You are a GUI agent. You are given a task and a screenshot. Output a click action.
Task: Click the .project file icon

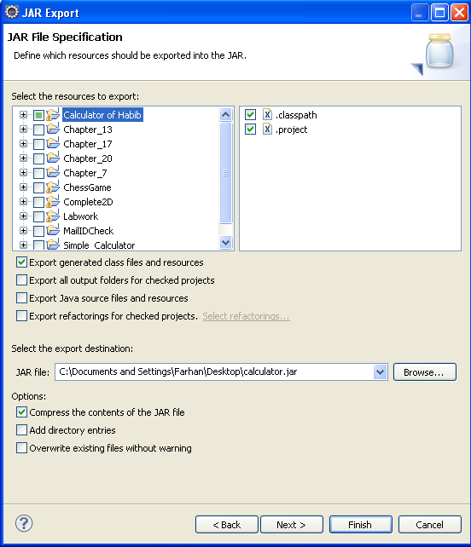(x=267, y=129)
